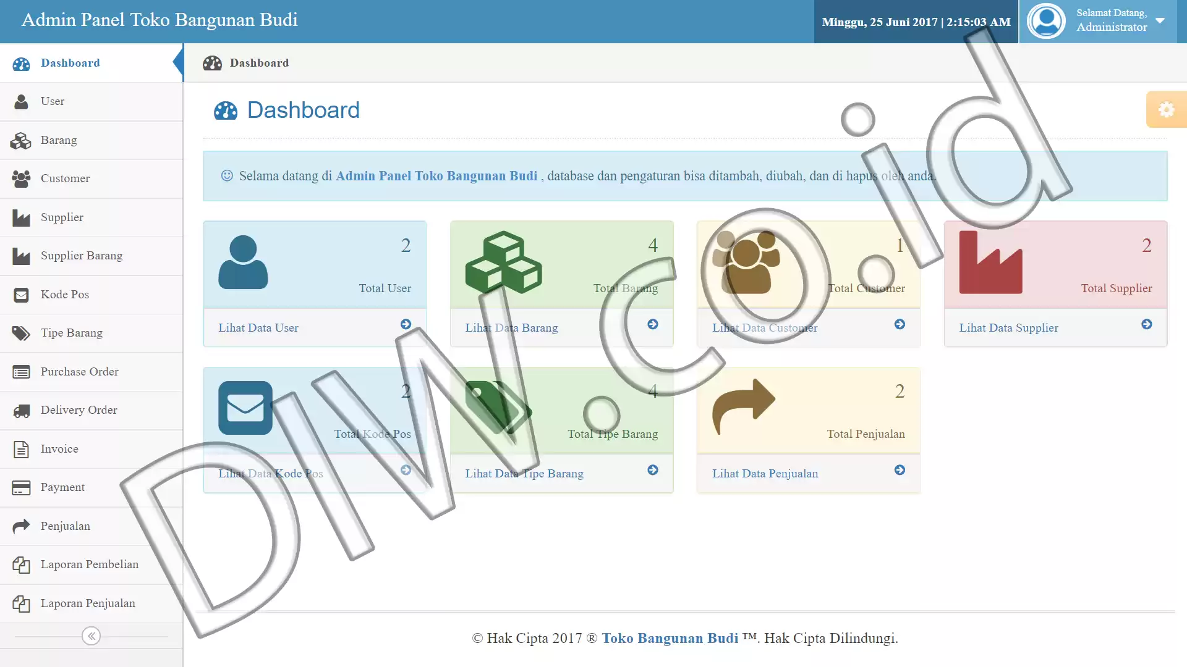Click the large user icon on Total User card
The image size is (1187, 667).
243,262
